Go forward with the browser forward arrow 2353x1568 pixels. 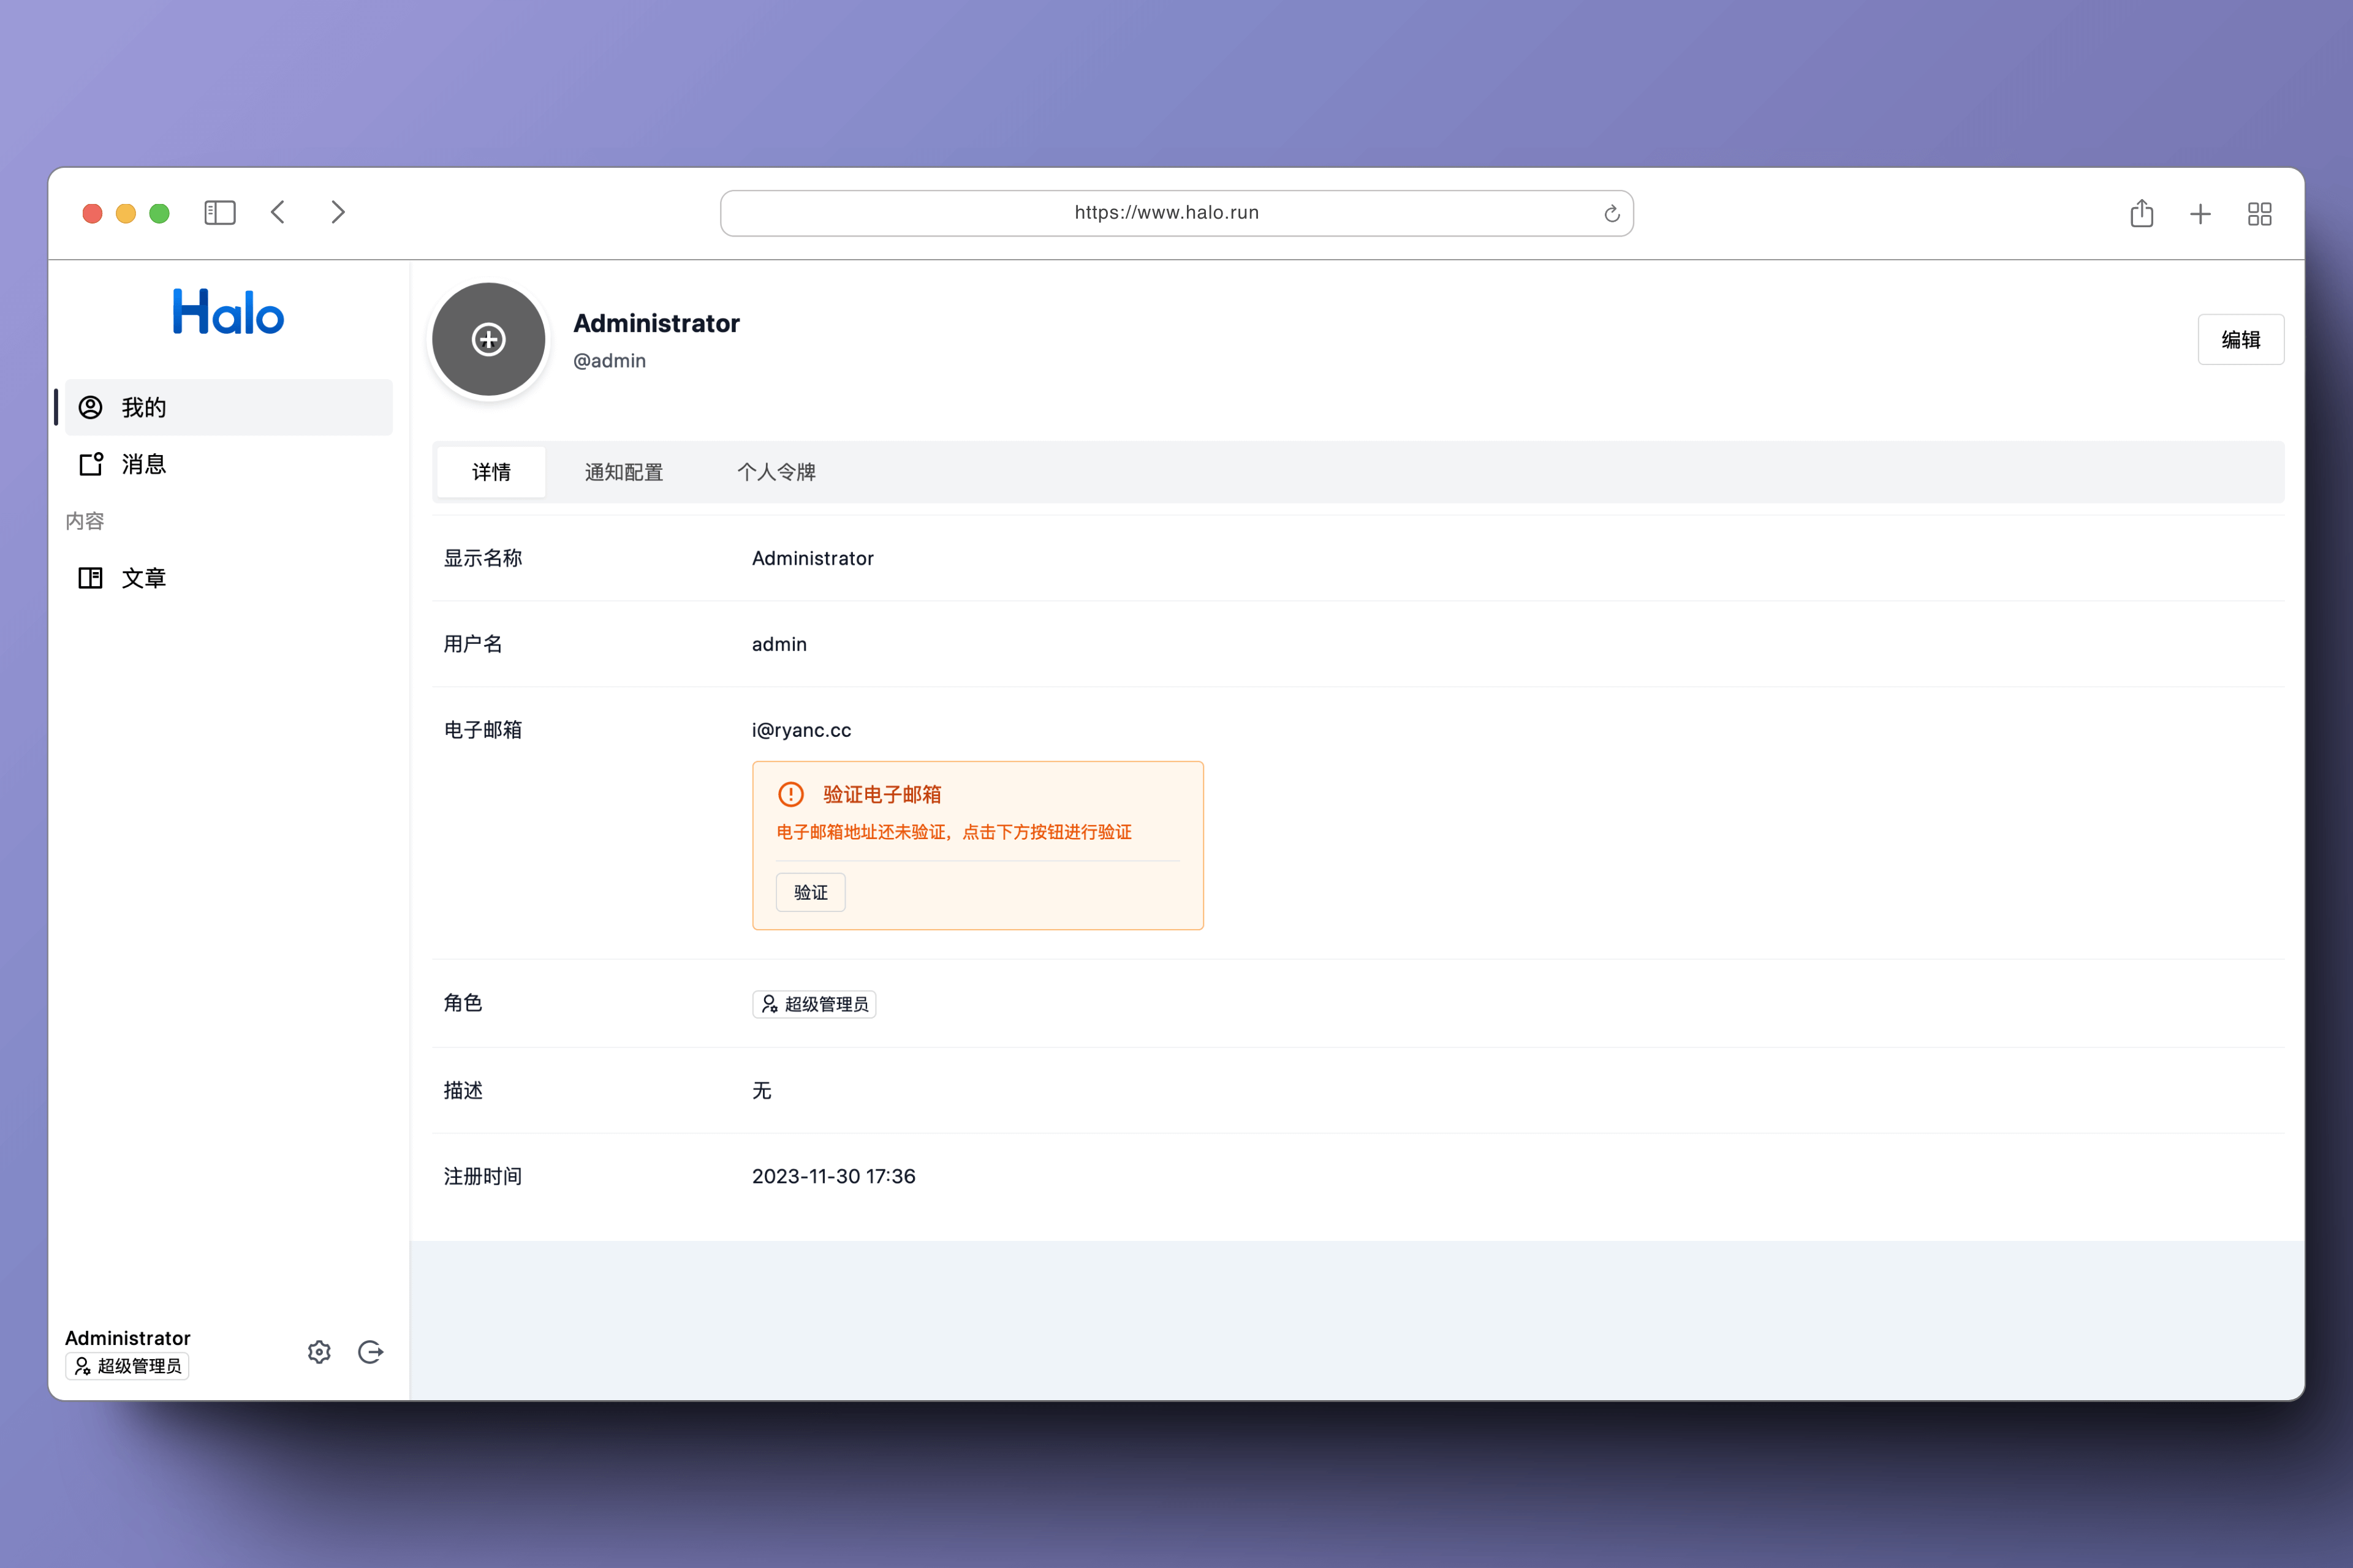(x=337, y=213)
